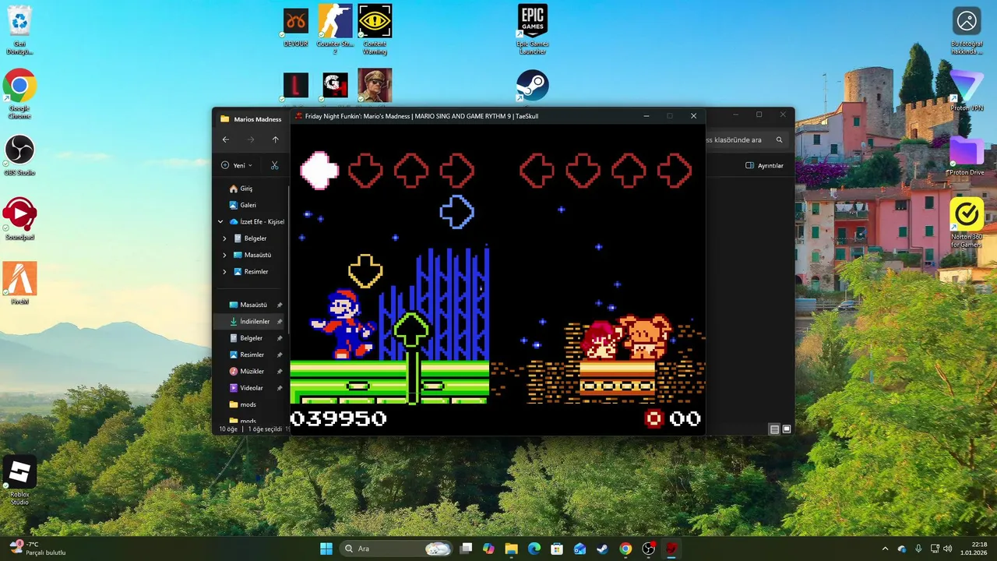Viewport: 997px width, 561px height.
Task: Open the Content Warning desktop shortcut
Action: coord(375,30)
